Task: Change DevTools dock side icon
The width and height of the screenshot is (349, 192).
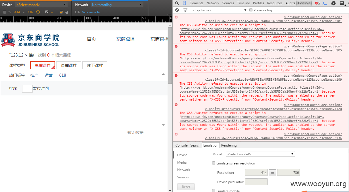Action: 342,3
